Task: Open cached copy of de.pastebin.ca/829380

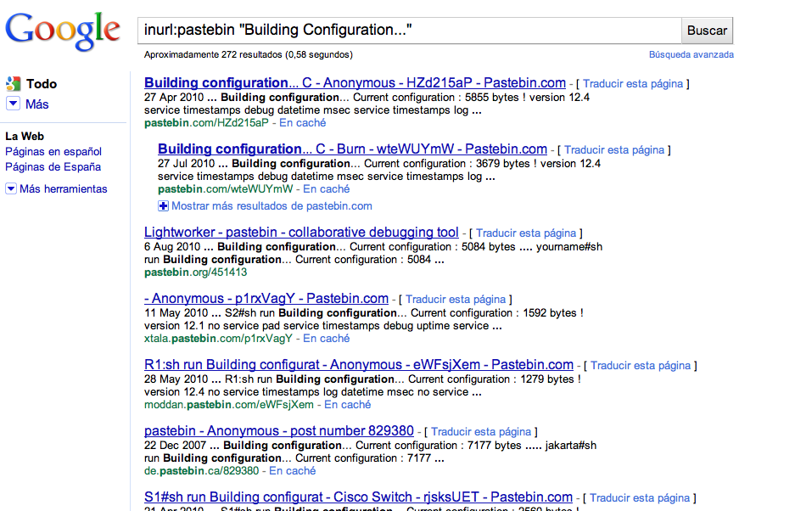Action: (x=293, y=471)
